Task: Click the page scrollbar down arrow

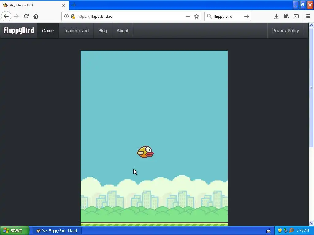Action: [x=312, y=223]
